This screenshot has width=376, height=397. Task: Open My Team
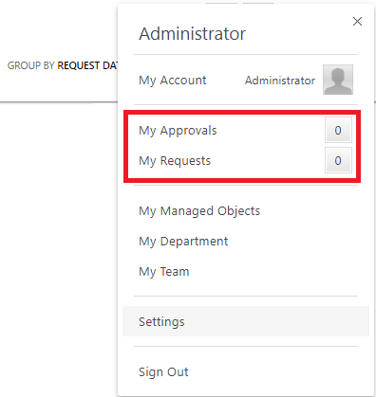pos(164,272)
